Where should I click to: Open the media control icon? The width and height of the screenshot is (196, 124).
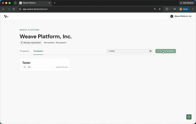[x=175, y=9]
